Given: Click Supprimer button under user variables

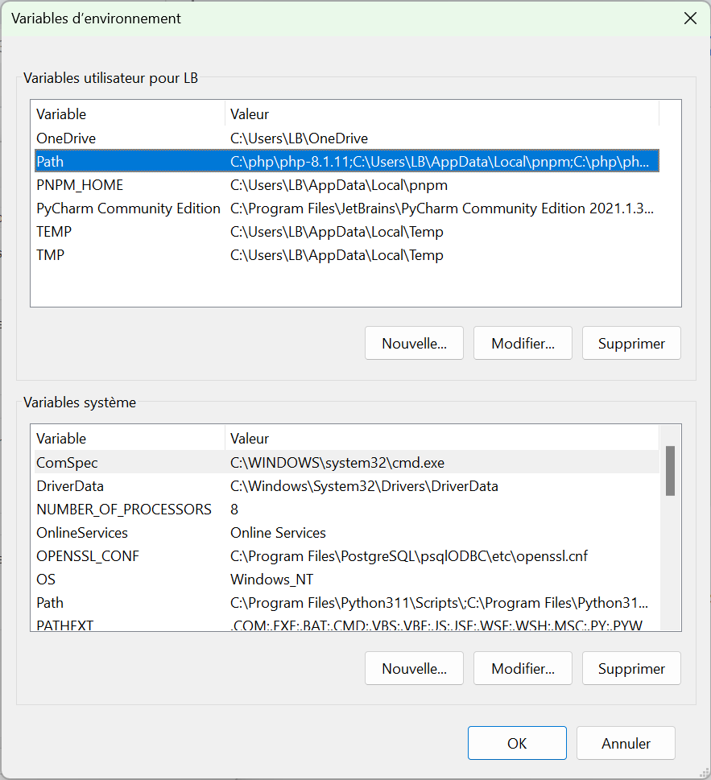Looking at the screenshot, I should click(631, 343).
